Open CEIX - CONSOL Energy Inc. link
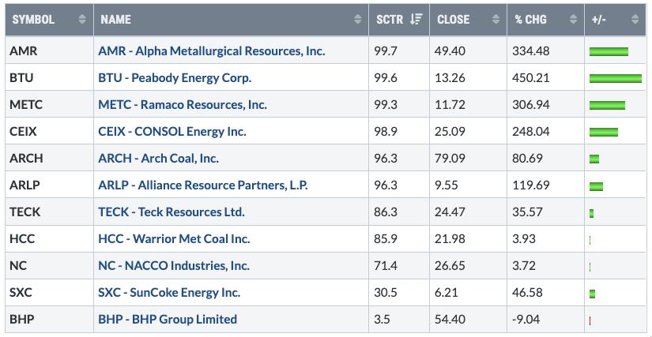Screen dimensions: 652x337 click(172, 132)
